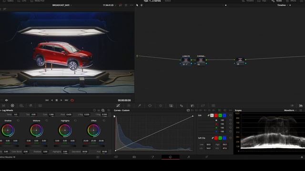The height and width of the screenshot is (171, 305).
Task: Select Log Wheels mode icon
Action: pos(103,110)
